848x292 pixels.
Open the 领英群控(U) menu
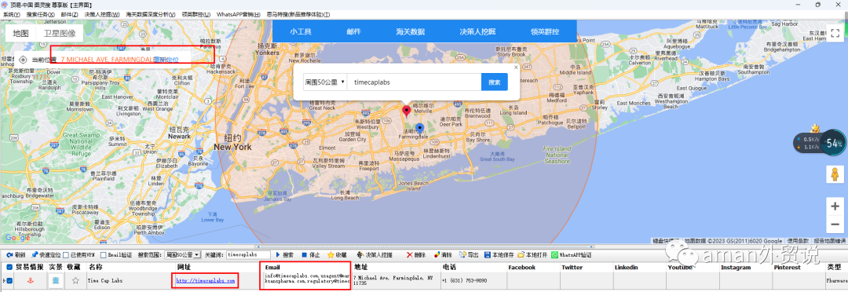196,14
